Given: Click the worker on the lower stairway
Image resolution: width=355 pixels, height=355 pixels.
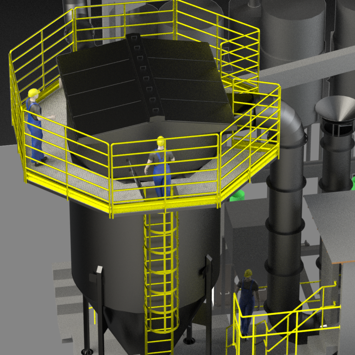Looking at the screenshot, I should click(x=247, y=302).
